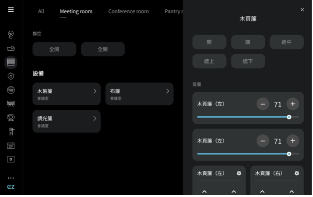
Task: Click the gear on 木頁簾（右） card
Action: click(297, 173)
